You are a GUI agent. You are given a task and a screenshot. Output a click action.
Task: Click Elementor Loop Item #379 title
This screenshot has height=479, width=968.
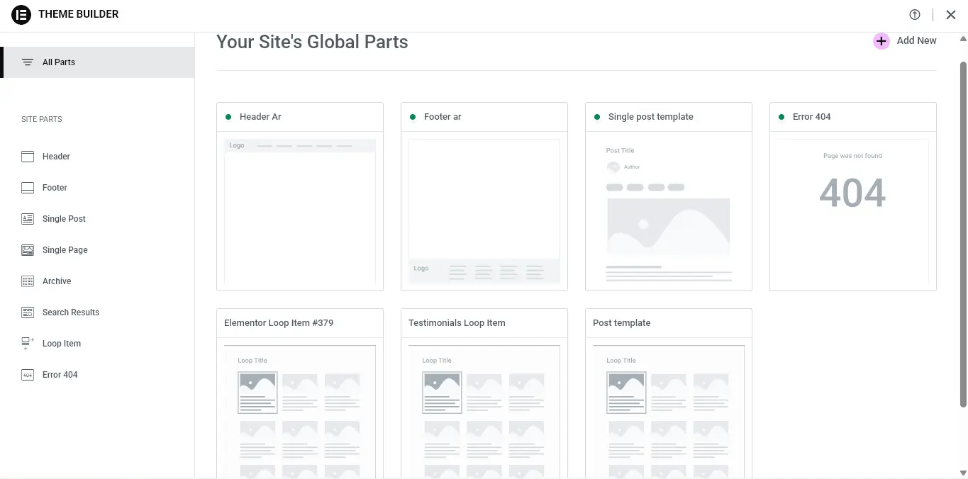279,323
